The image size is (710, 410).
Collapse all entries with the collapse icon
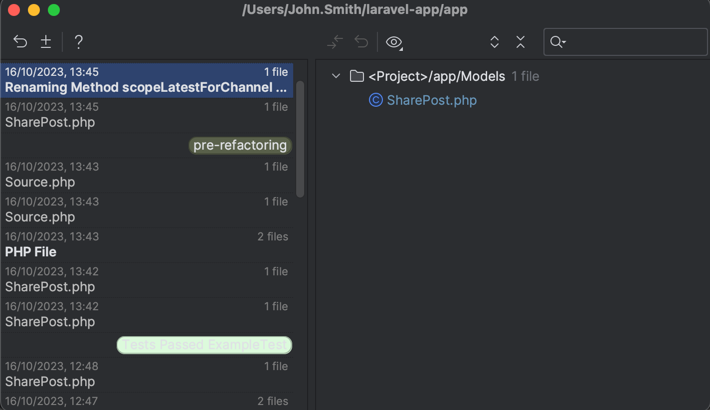(x=520, y=42)
